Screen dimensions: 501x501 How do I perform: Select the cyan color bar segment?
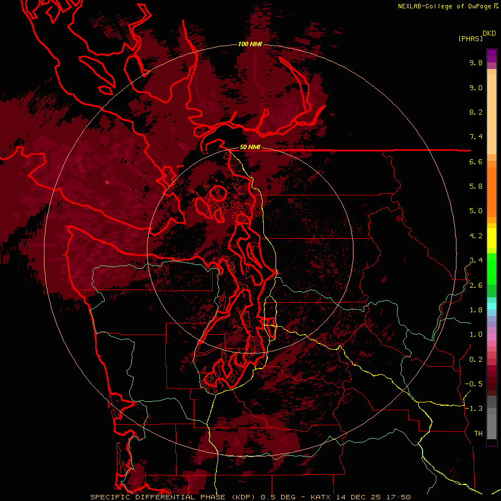click(x=492, y=306)
